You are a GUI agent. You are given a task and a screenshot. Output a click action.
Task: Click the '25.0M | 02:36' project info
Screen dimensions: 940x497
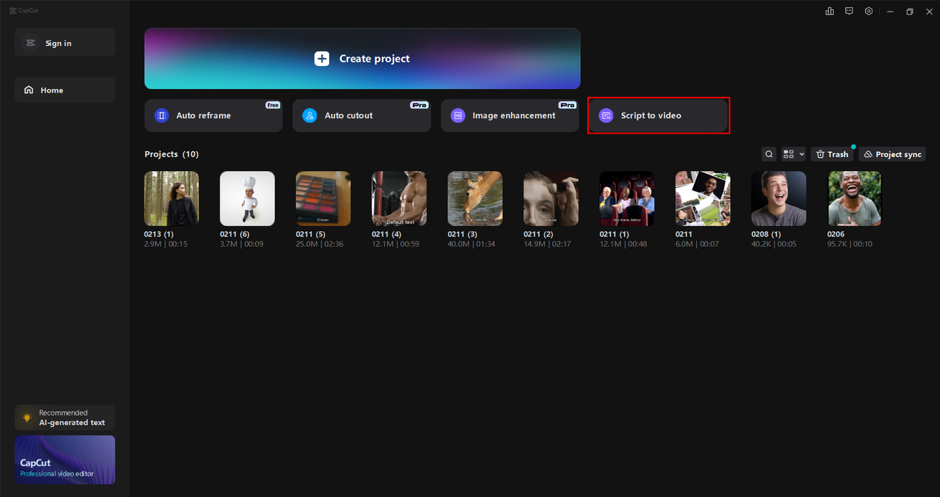pyautogui.click(x=319, y=244)
